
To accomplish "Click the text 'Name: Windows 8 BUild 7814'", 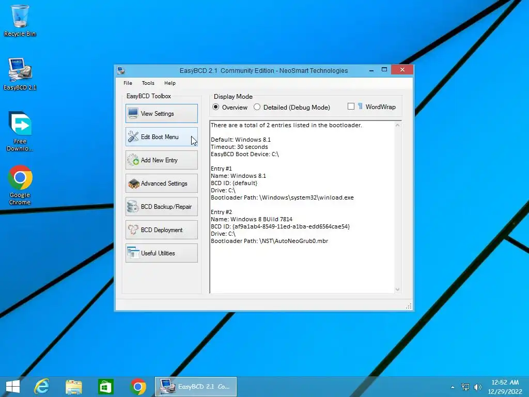I will (x=252, y=219).
